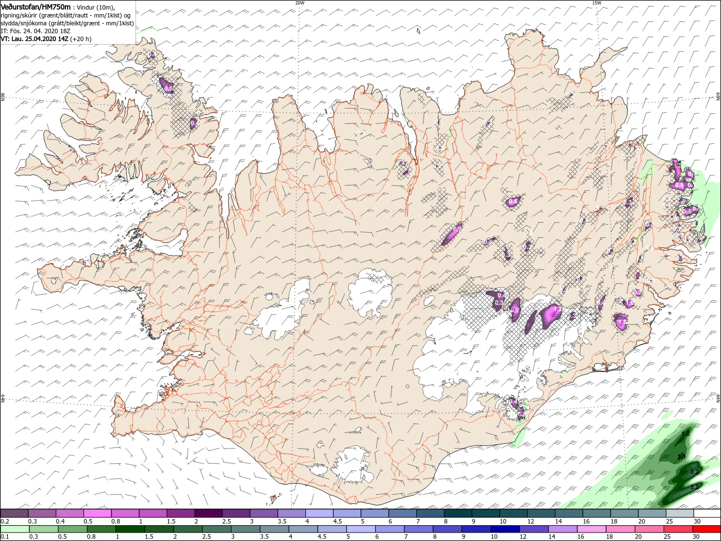Click the 15W longitude label
Viewport: 721px width, 541px height.
[597, 3]
